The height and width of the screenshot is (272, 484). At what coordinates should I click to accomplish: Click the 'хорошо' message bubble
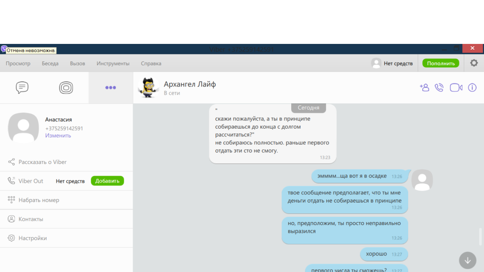coord(384,254)
